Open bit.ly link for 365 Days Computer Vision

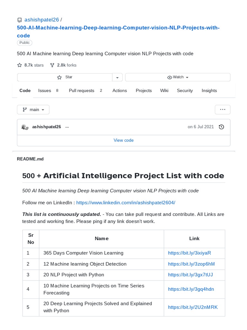tap(189, 253)
